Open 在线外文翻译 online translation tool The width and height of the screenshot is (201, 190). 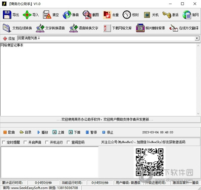[184, 28]
